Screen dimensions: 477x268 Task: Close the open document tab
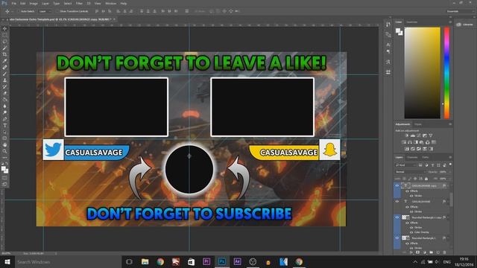tap(114, 19)
